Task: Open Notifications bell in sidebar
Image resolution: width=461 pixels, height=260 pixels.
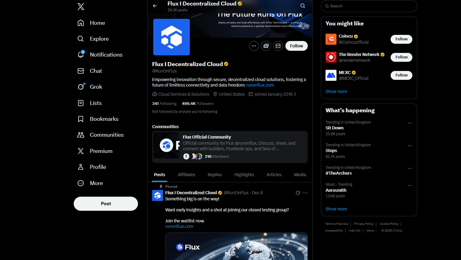Action: (x=81, y=55)
